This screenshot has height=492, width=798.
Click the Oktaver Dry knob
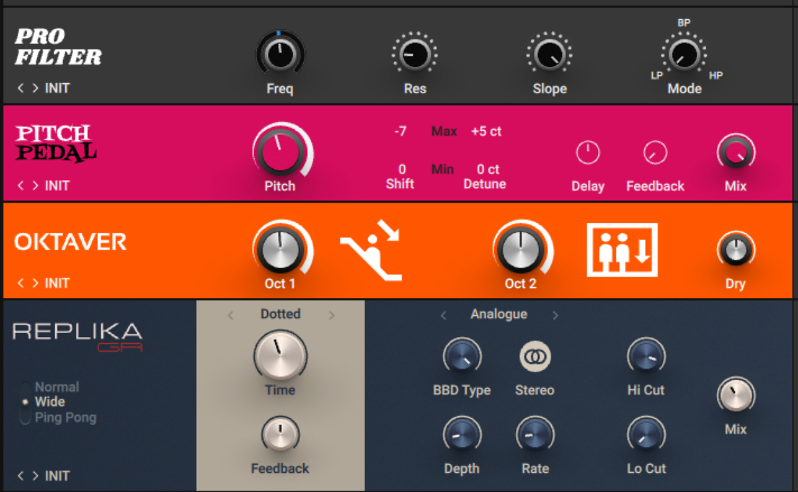735,251
